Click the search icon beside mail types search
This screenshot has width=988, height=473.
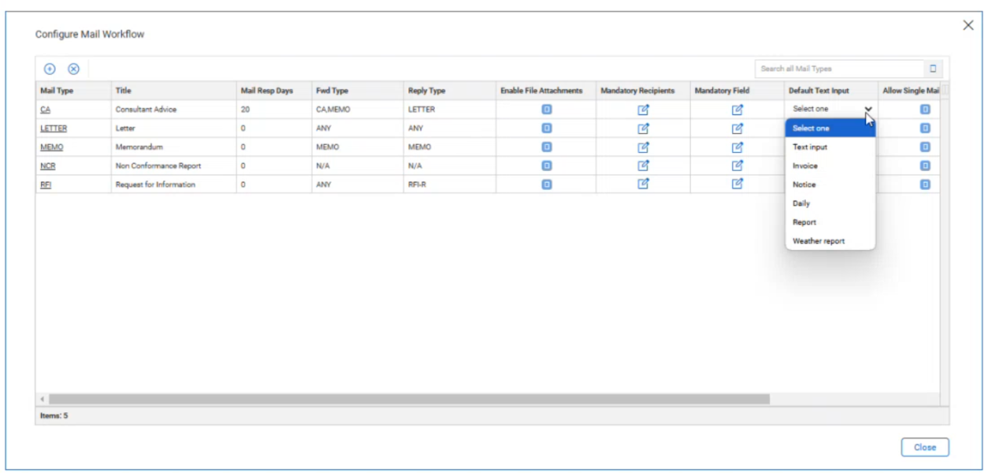[933, 69]
